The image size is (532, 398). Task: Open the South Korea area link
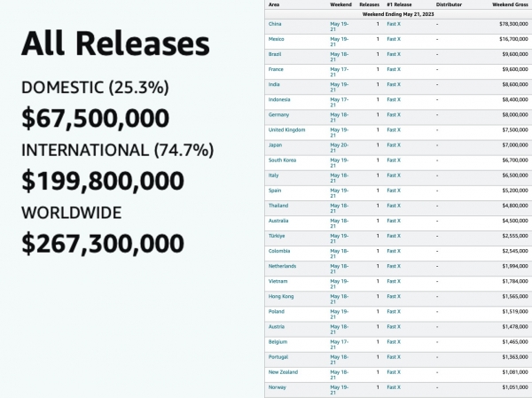282,160
